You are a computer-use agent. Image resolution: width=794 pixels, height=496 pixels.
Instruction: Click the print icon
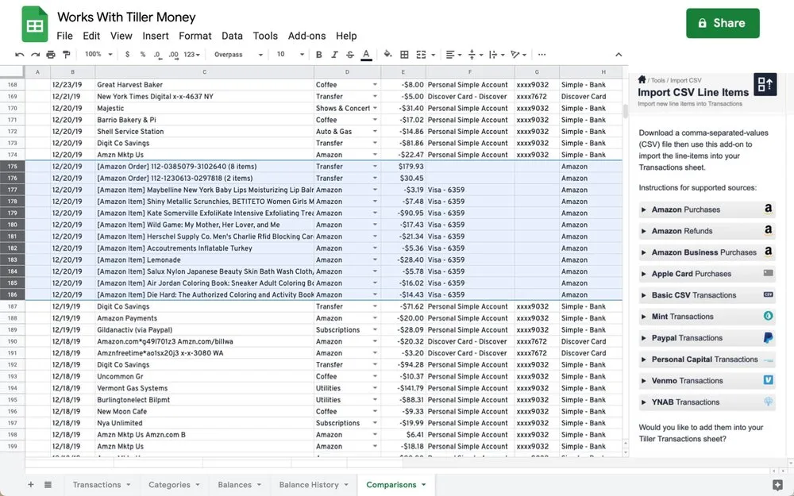click(x=51, y=55)
